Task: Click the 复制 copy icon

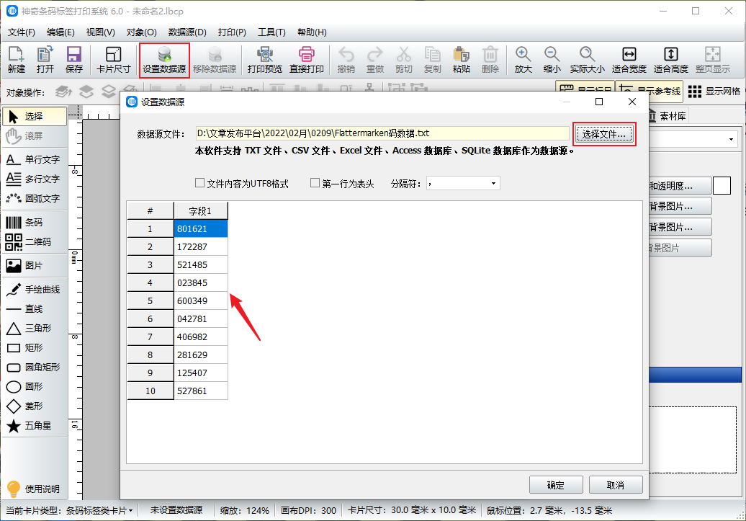Action: tap(433, 60)
